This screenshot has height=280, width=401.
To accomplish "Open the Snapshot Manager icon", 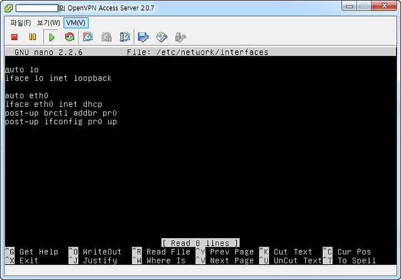I will (125, 37).
